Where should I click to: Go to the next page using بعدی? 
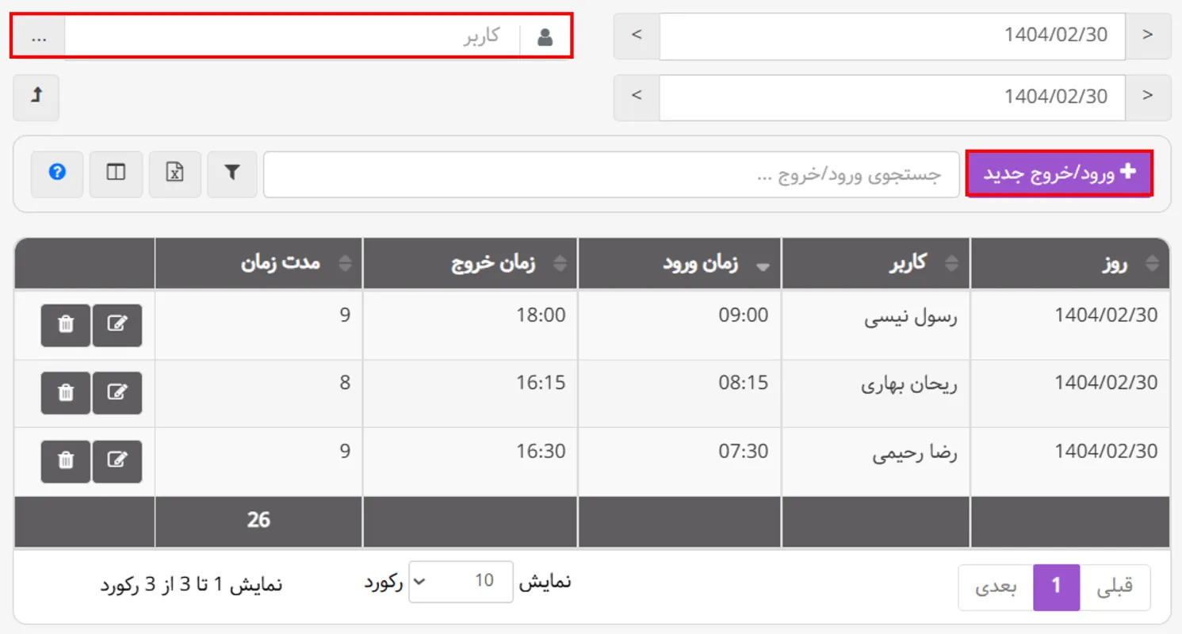click(x=995, y=586)
